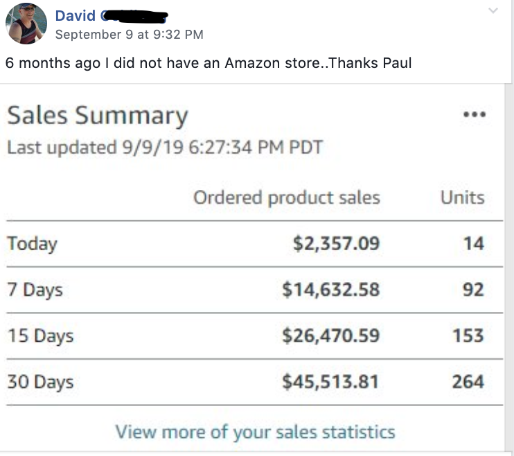Click the 7 day amount $14,632.58
The image size is (514, 456).
[331, 290]
